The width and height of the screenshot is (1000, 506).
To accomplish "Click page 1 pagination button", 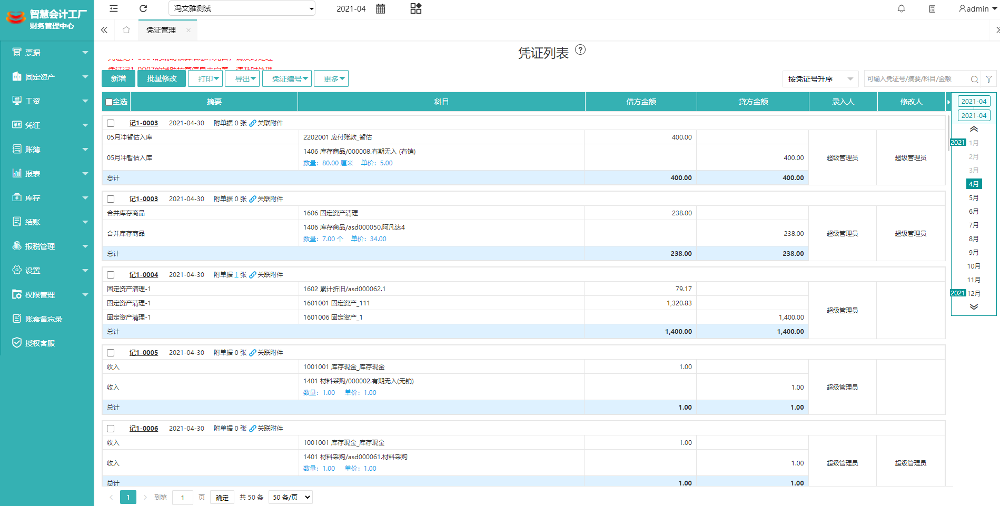I will point(128,497).
